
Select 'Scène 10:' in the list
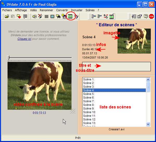coord(114,112)
